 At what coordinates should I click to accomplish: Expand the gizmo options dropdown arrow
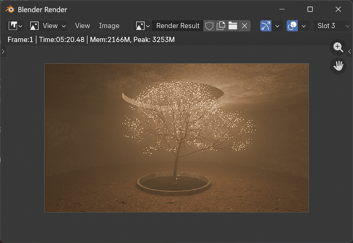click(277, 26)
